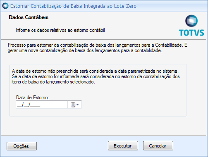Open the Opções button menu
The width and height of the screenshot is (208, 157).
[22, 146]
